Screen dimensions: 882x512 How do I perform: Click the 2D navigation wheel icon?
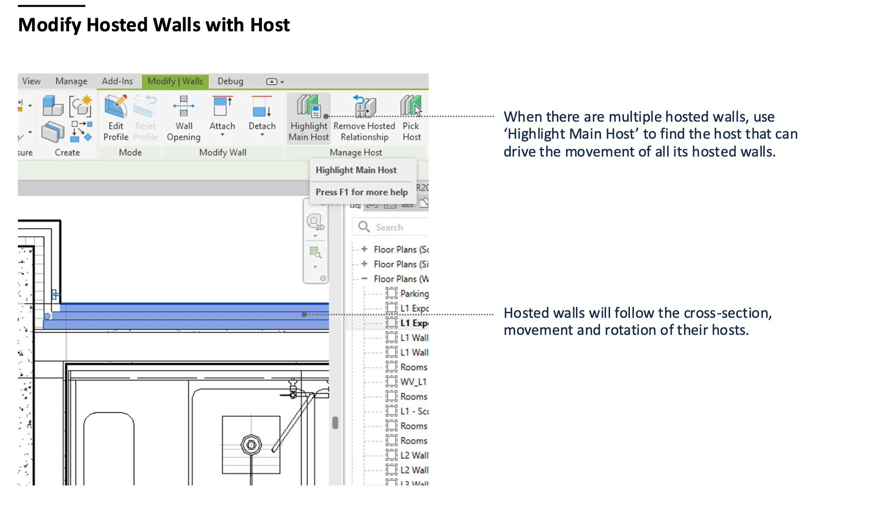tap(315, 222)
